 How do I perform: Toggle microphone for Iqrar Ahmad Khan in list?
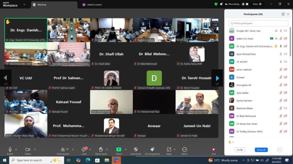[x=281, y=54]
